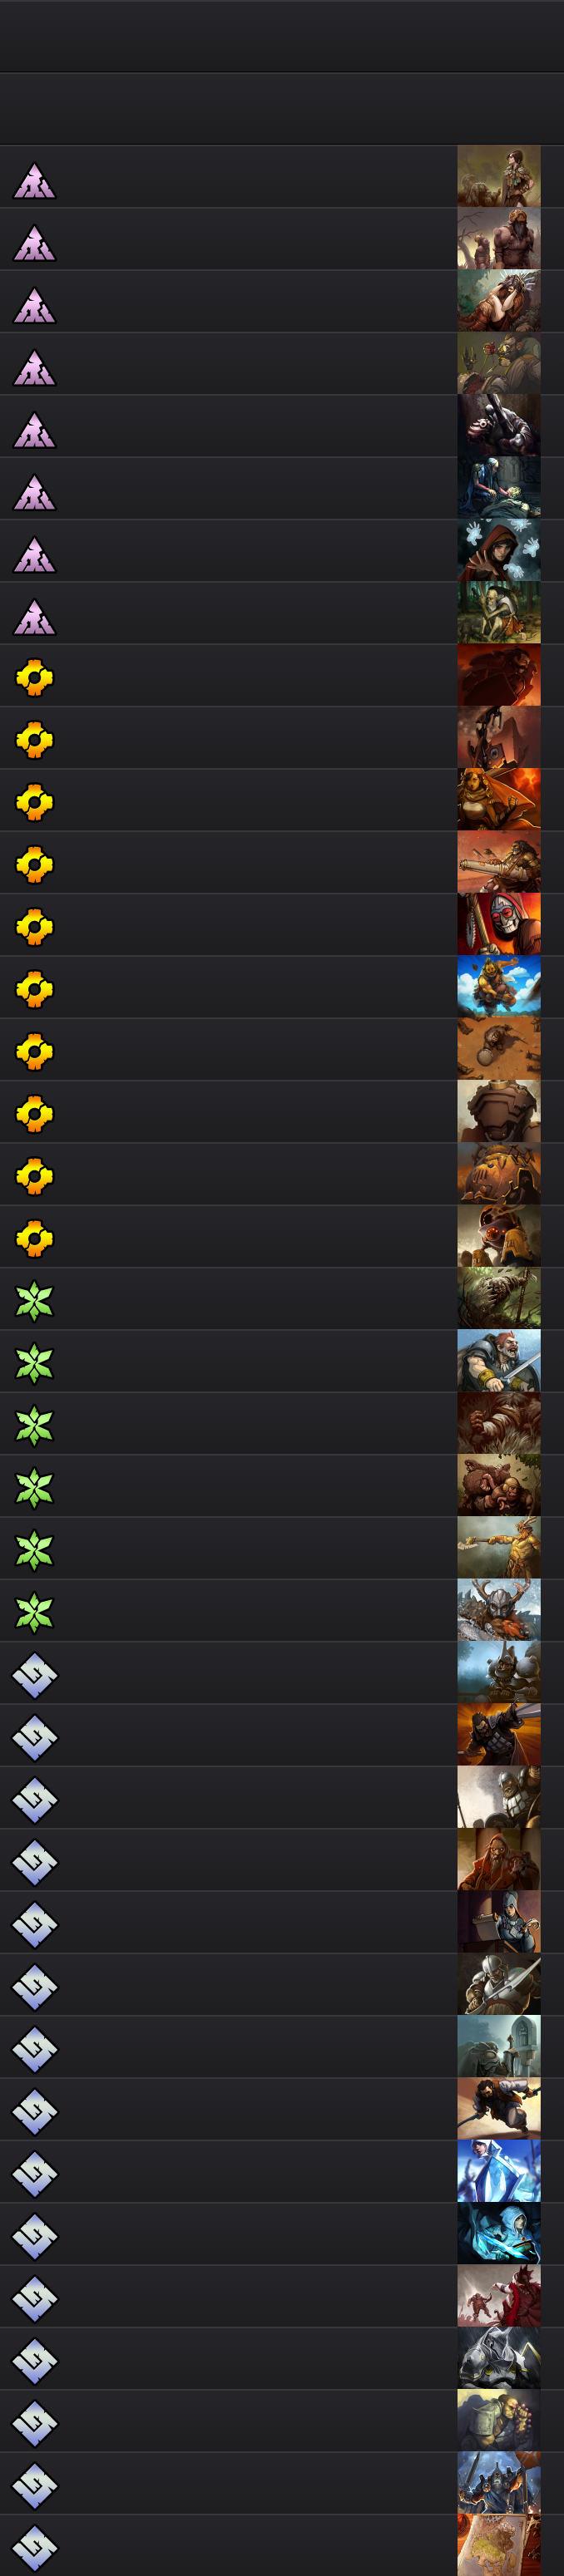Select the one-eyed orange robot artwork
The image size is (564, 2576).
499,1236
